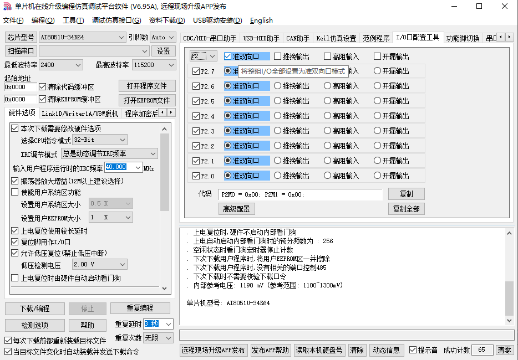Uncheck the P2.7 pin checkbox
Screen dimensions: 518x360
tap(196, 71)
